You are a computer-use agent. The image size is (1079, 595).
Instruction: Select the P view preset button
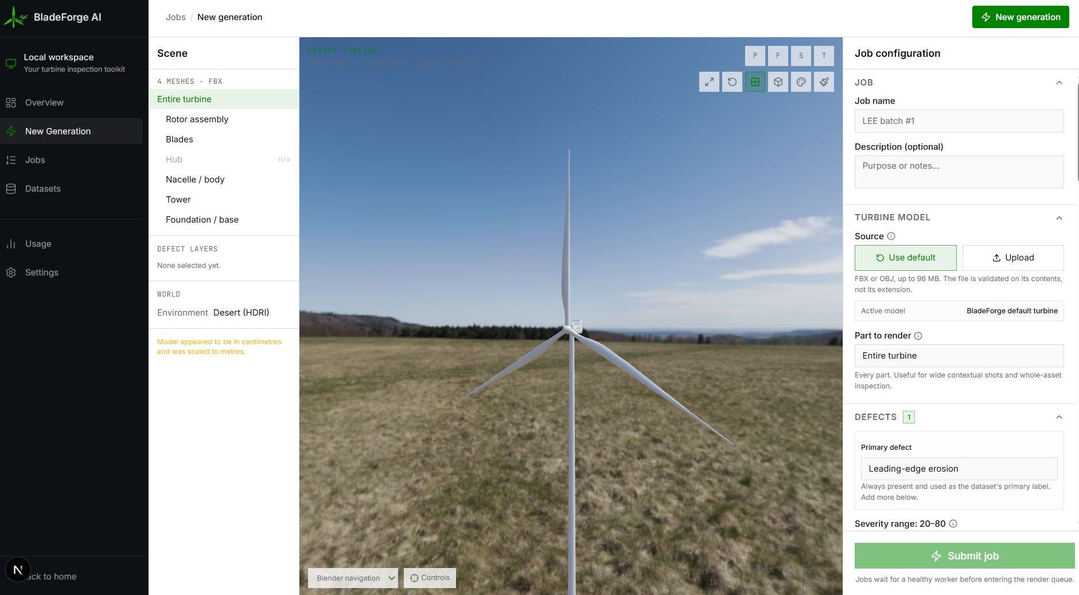(x=755, y=56)
